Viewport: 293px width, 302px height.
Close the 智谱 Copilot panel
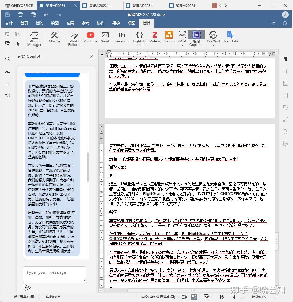coord(91,57)
